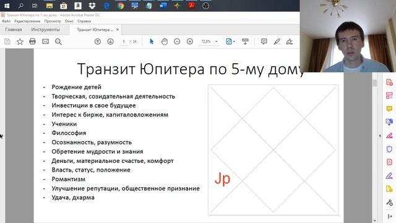Screen dimensions: 396x223
Task: Click the slide title "Транзит Юпитера по 5-му дому"
Action: (191, 69)
